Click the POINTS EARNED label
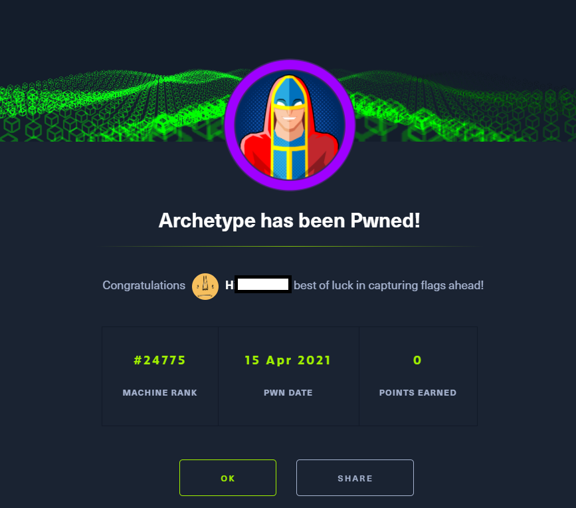 point(418,392)
